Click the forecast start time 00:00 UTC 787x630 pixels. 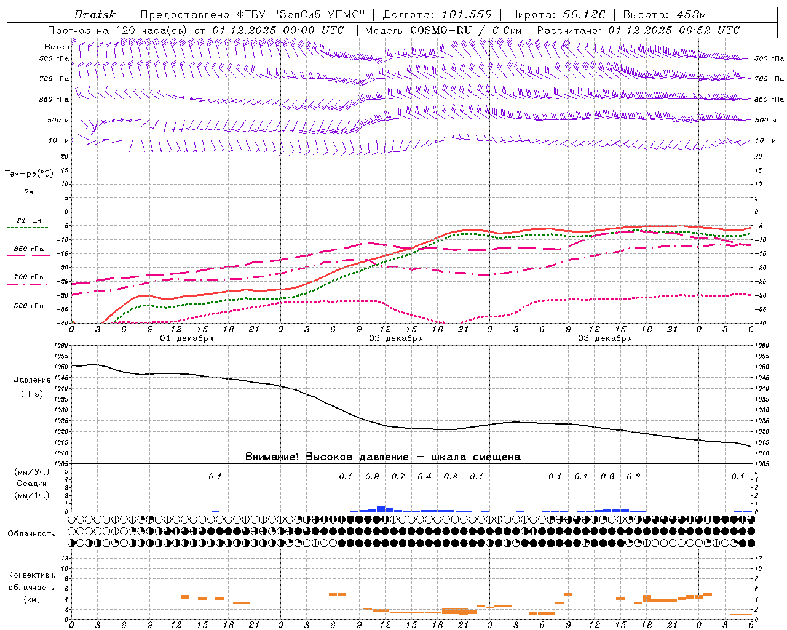pyautogui.click(x=312, y=30)
